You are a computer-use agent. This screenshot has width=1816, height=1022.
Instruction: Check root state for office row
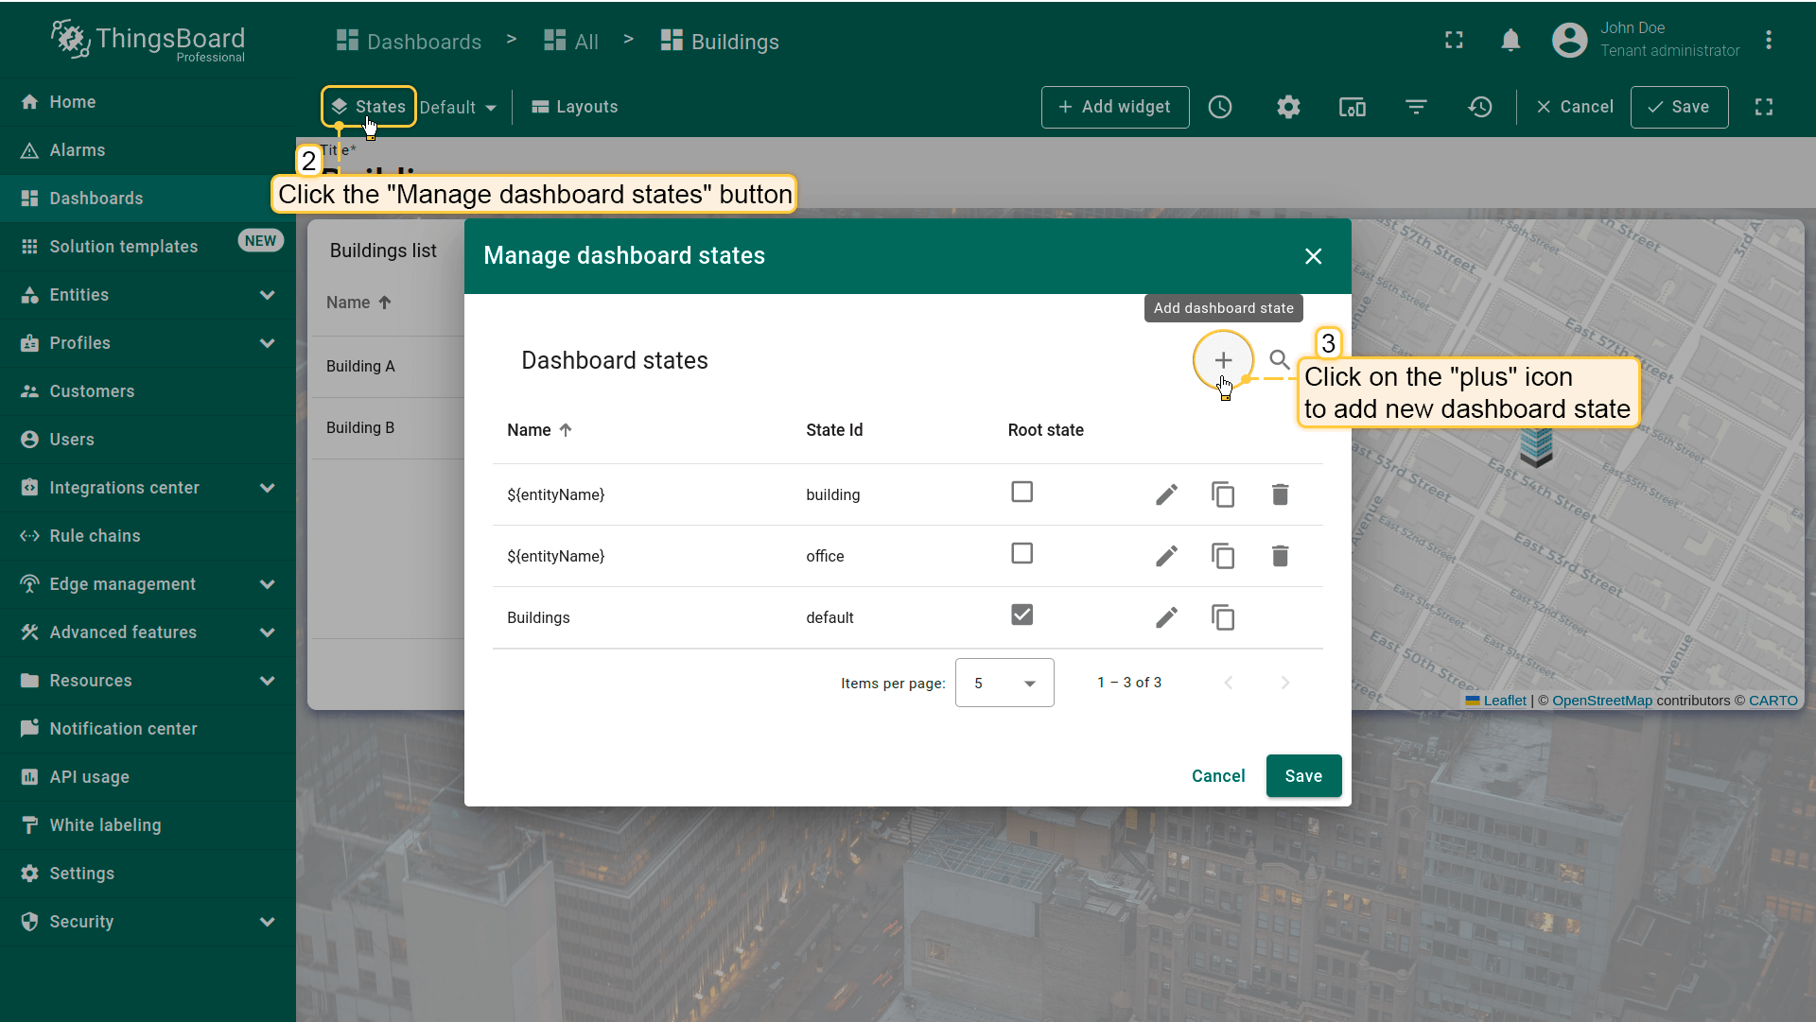1021,554
